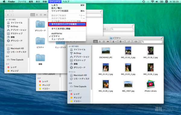181x115 pixels.
Task: Click Wi-Fi status icon in menu bar
Action: 152,2
